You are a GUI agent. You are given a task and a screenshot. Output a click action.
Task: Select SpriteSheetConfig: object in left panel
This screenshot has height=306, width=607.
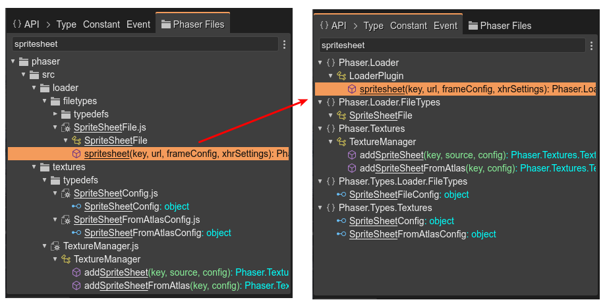click(136, 206)
